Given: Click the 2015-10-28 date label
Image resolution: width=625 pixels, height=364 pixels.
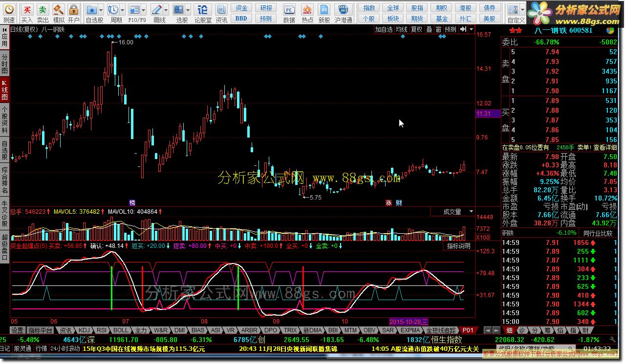Looking at the screenshot, I should (409, 322).
